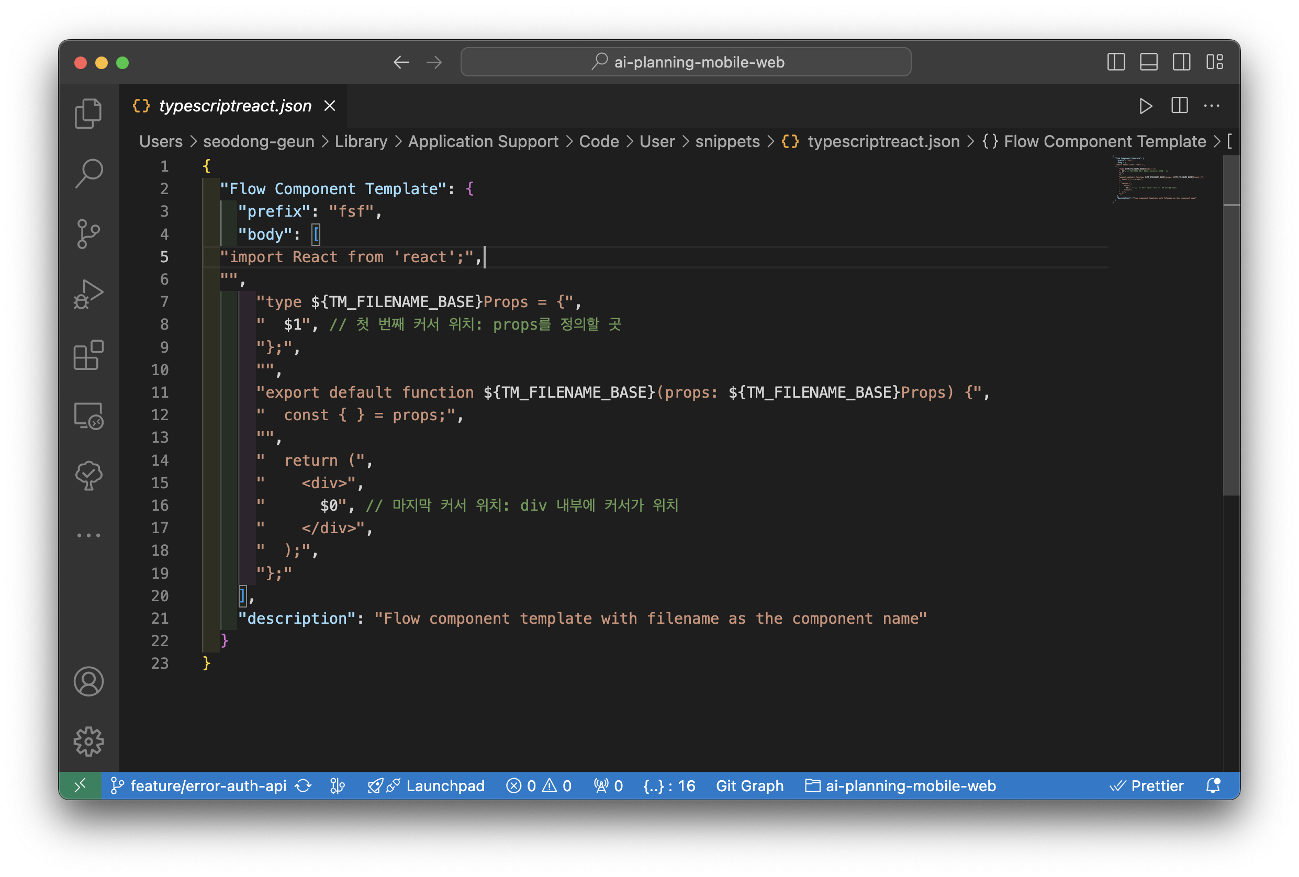Open Git Graph from the status bar
Screen dimensions: 1299x877
coord(749,786)
